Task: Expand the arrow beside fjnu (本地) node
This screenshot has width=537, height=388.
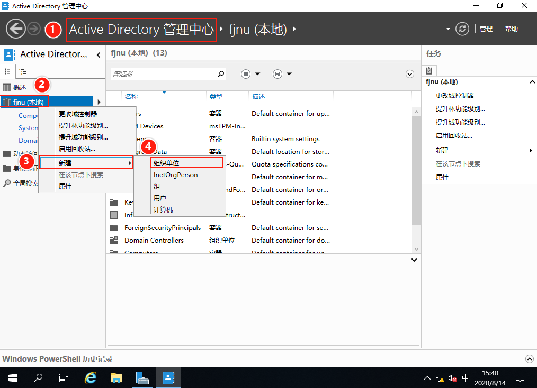Action: pyautogui.click(x=99, y=102)
